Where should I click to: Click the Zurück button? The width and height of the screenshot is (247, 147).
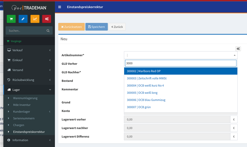(117, 27)
